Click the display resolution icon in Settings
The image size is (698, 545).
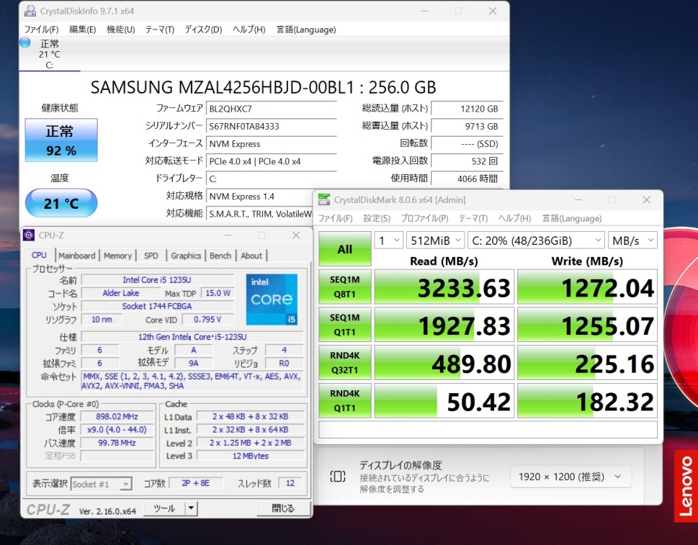(337, 477)
